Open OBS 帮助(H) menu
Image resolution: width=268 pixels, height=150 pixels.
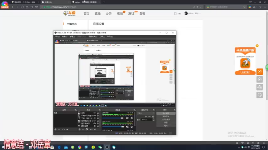(x=110, y=37)
